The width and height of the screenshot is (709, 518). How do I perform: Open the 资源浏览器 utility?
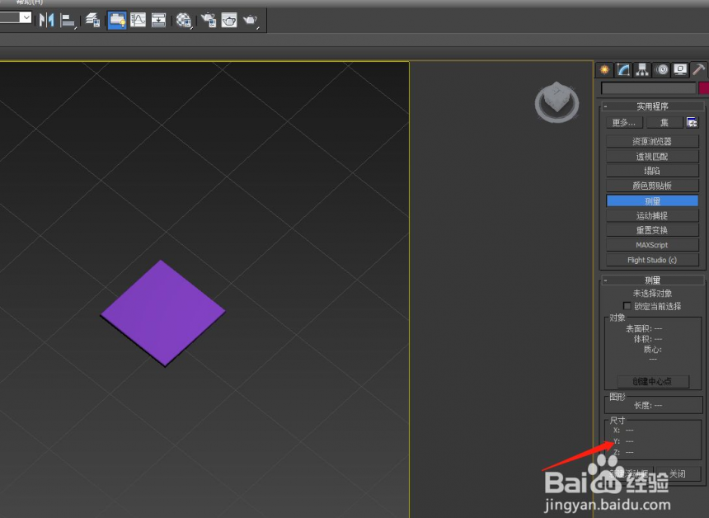(652, 141)
